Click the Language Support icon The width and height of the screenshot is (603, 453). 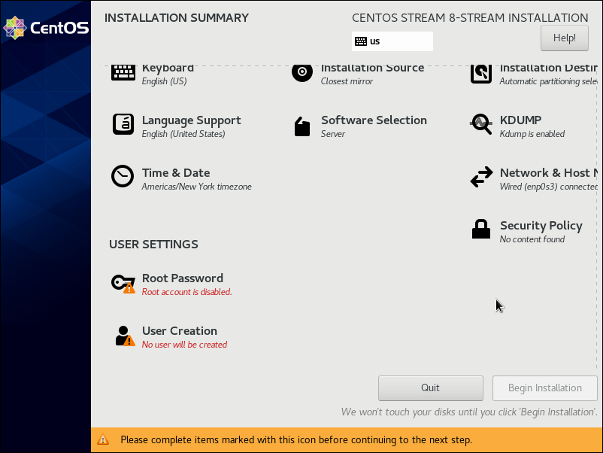[123, 124]
